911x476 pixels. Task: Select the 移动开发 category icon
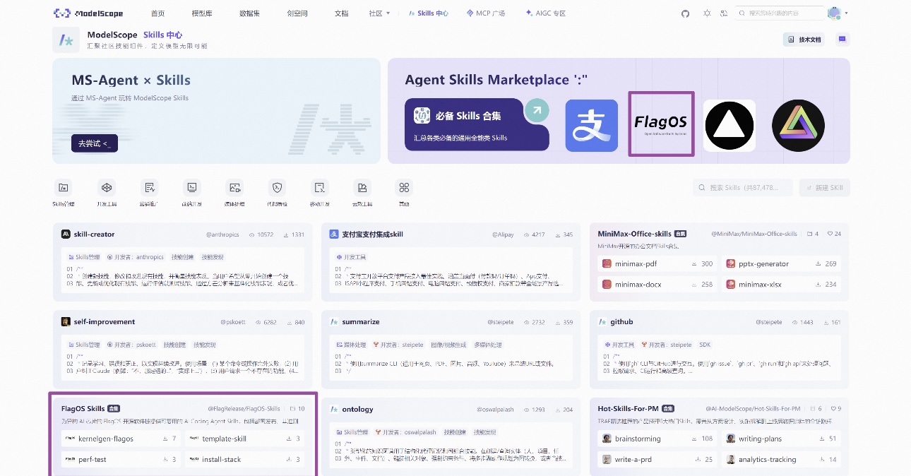(x=320, y=187)
